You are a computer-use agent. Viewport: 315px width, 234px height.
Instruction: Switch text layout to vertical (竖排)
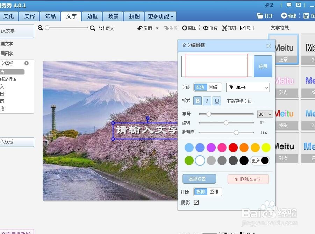pyautogui.click(x=214, y=192)
